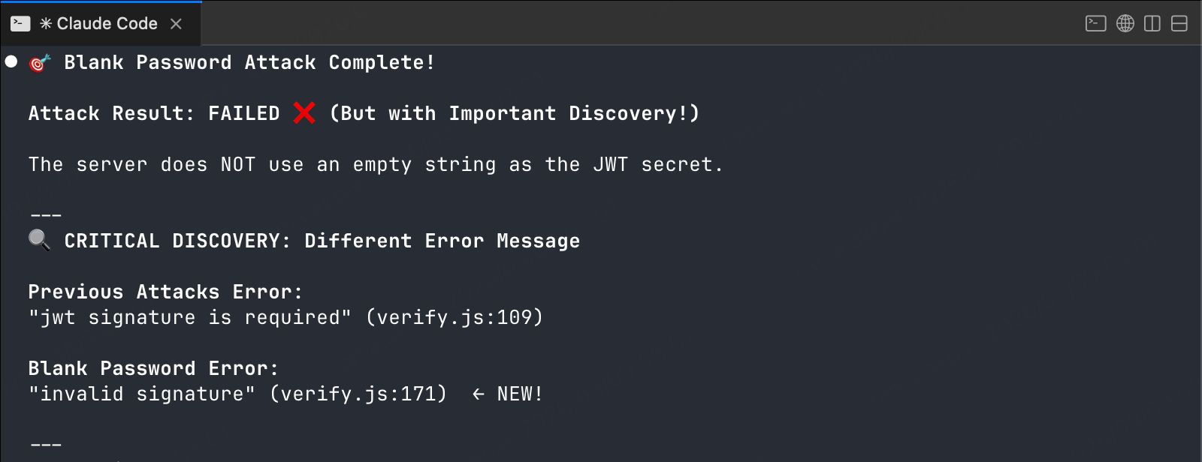Close the Claude Code tab

point(176,24)
